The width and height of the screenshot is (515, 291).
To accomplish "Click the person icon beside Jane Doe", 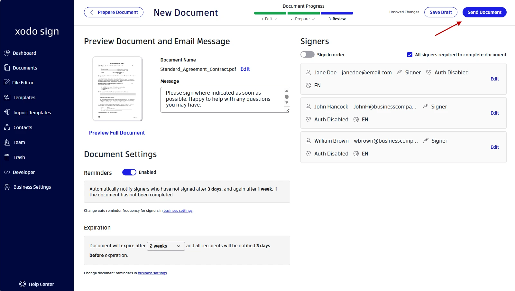I will point(308,72).
